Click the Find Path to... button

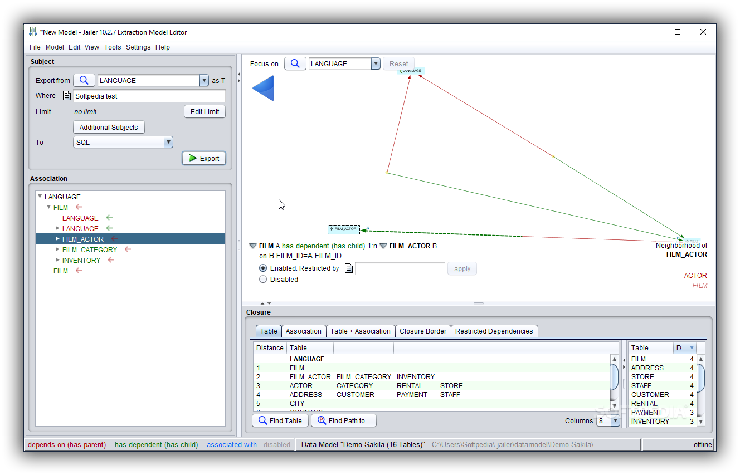click(344, 420)
